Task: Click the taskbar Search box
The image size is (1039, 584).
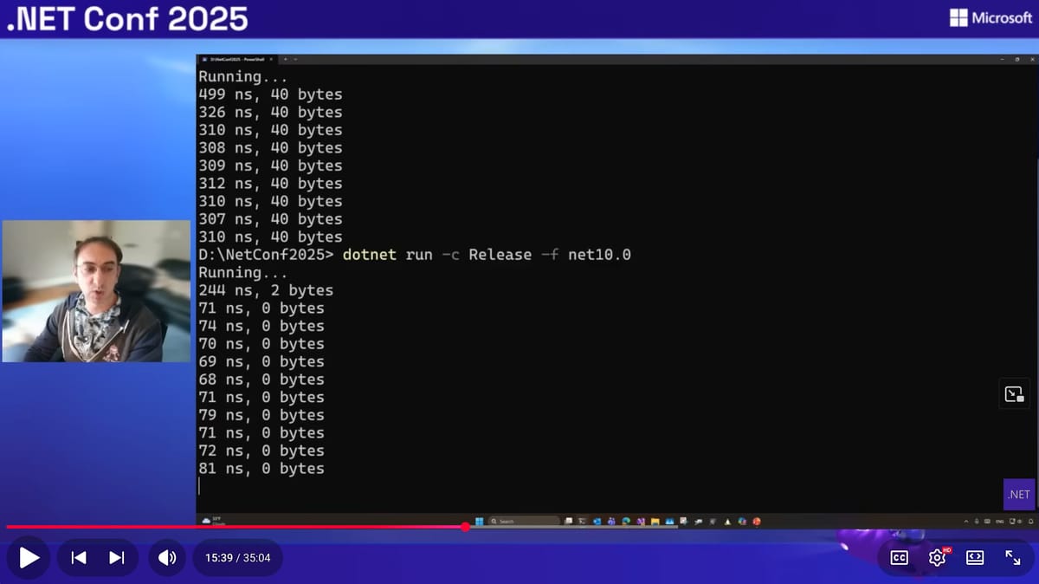Action: click(524, 521)
